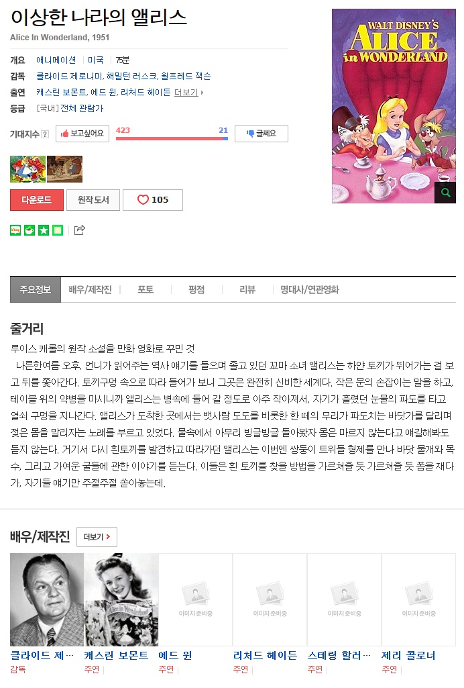Open the 명대사/연관영화 tab

pyautogui.click(x=310, y=289)
